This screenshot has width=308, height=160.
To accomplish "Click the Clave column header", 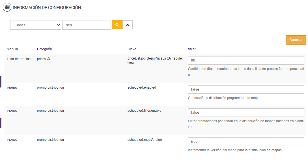I will pos(132,49).
